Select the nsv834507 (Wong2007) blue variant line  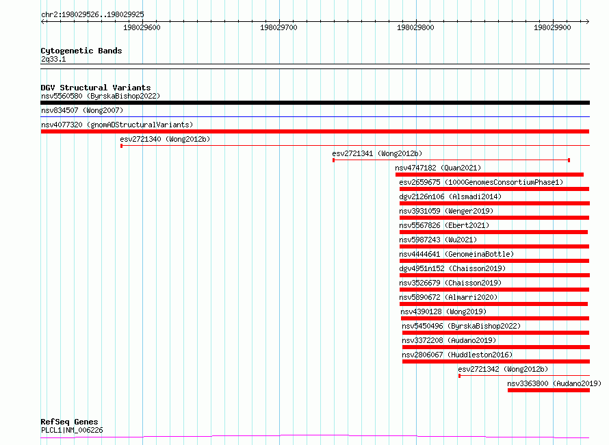pyautogui.click(x=315, y=116)
